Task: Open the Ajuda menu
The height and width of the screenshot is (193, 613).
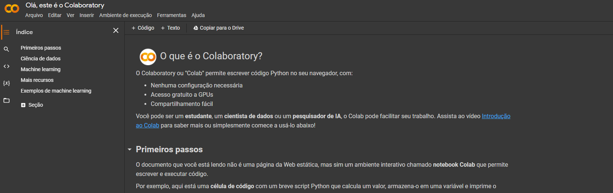Action: [x=198, y=15]
